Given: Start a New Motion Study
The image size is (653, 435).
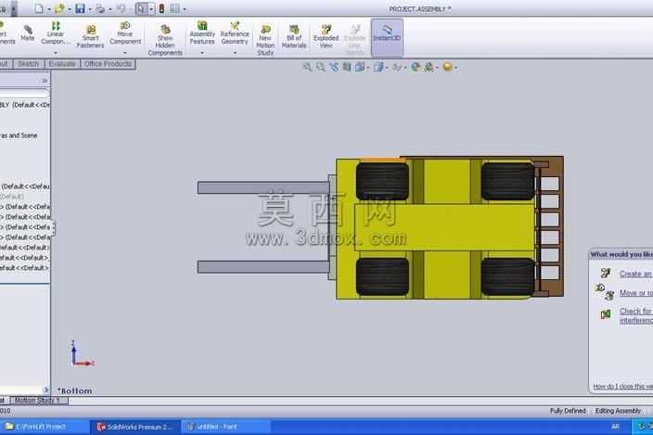Looking at the screenshot, I should click(265, 40).
